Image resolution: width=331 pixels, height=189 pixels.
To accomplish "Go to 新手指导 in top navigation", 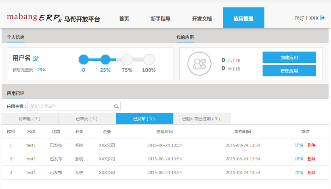I will tap(160, 19).
